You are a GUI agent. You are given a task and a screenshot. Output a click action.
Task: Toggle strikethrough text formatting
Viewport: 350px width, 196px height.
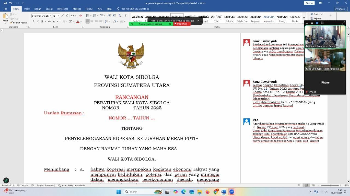49,21
